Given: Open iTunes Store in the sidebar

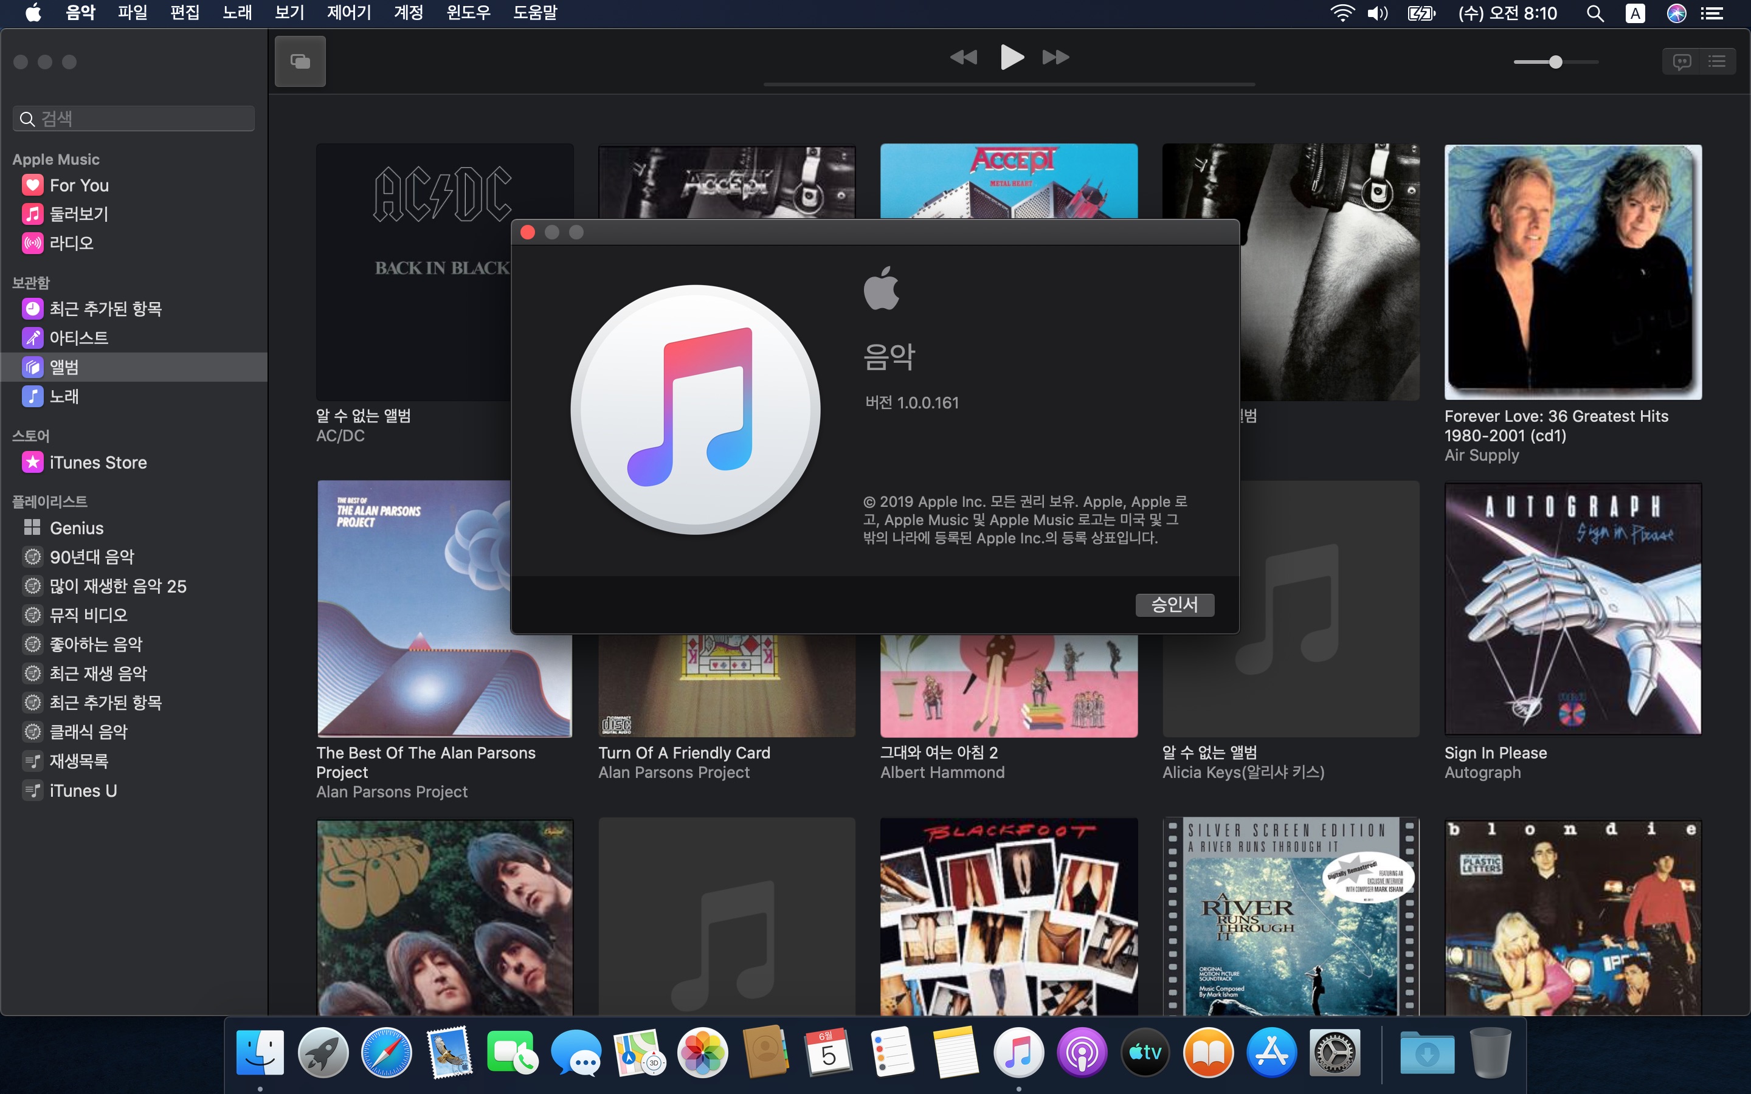Looking at the screenshot, I should click(x=134, y=463).
